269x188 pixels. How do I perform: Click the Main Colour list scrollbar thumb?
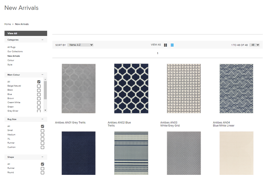pos(45,90)
